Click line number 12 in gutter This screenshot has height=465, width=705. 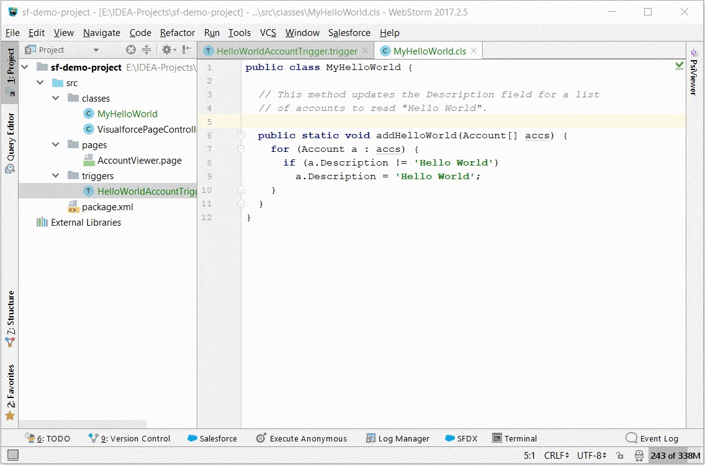(207, 217)
